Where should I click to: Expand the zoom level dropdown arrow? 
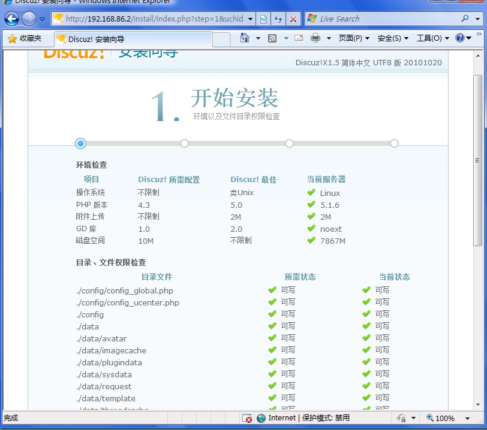coord(467,419)
